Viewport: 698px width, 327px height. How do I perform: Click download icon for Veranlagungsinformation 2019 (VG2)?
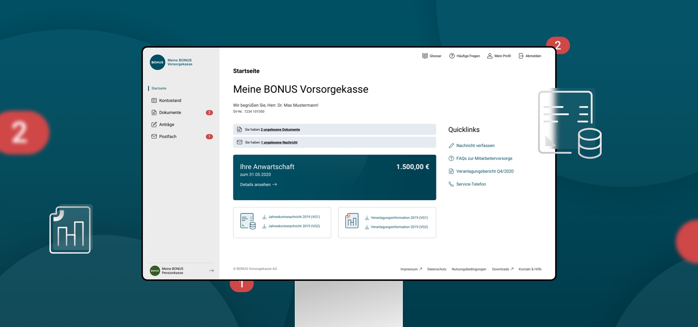point(367,227)
